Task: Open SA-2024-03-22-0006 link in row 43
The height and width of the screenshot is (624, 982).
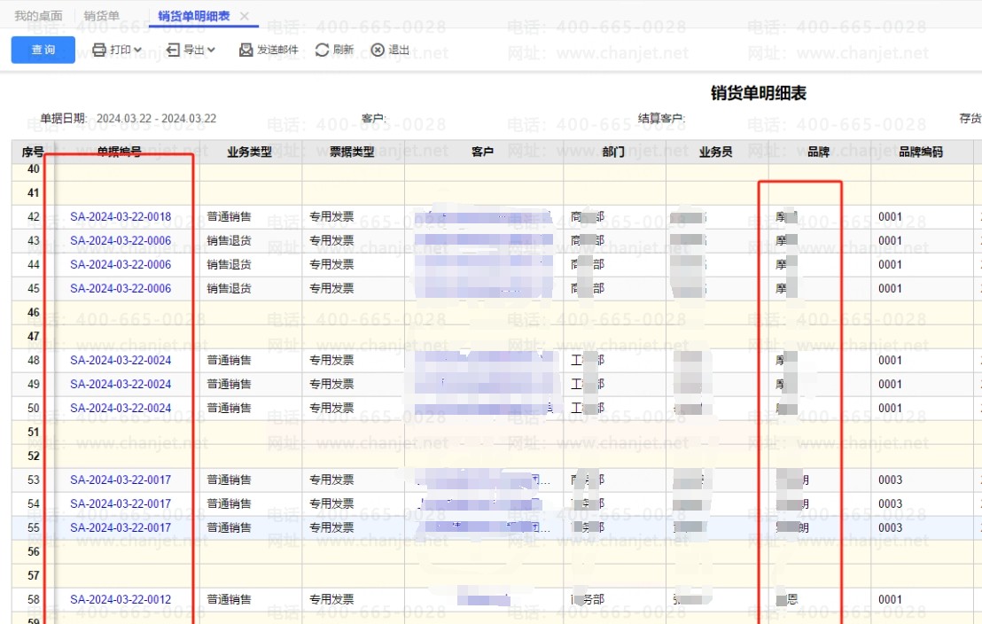Action: pos(121,240)
